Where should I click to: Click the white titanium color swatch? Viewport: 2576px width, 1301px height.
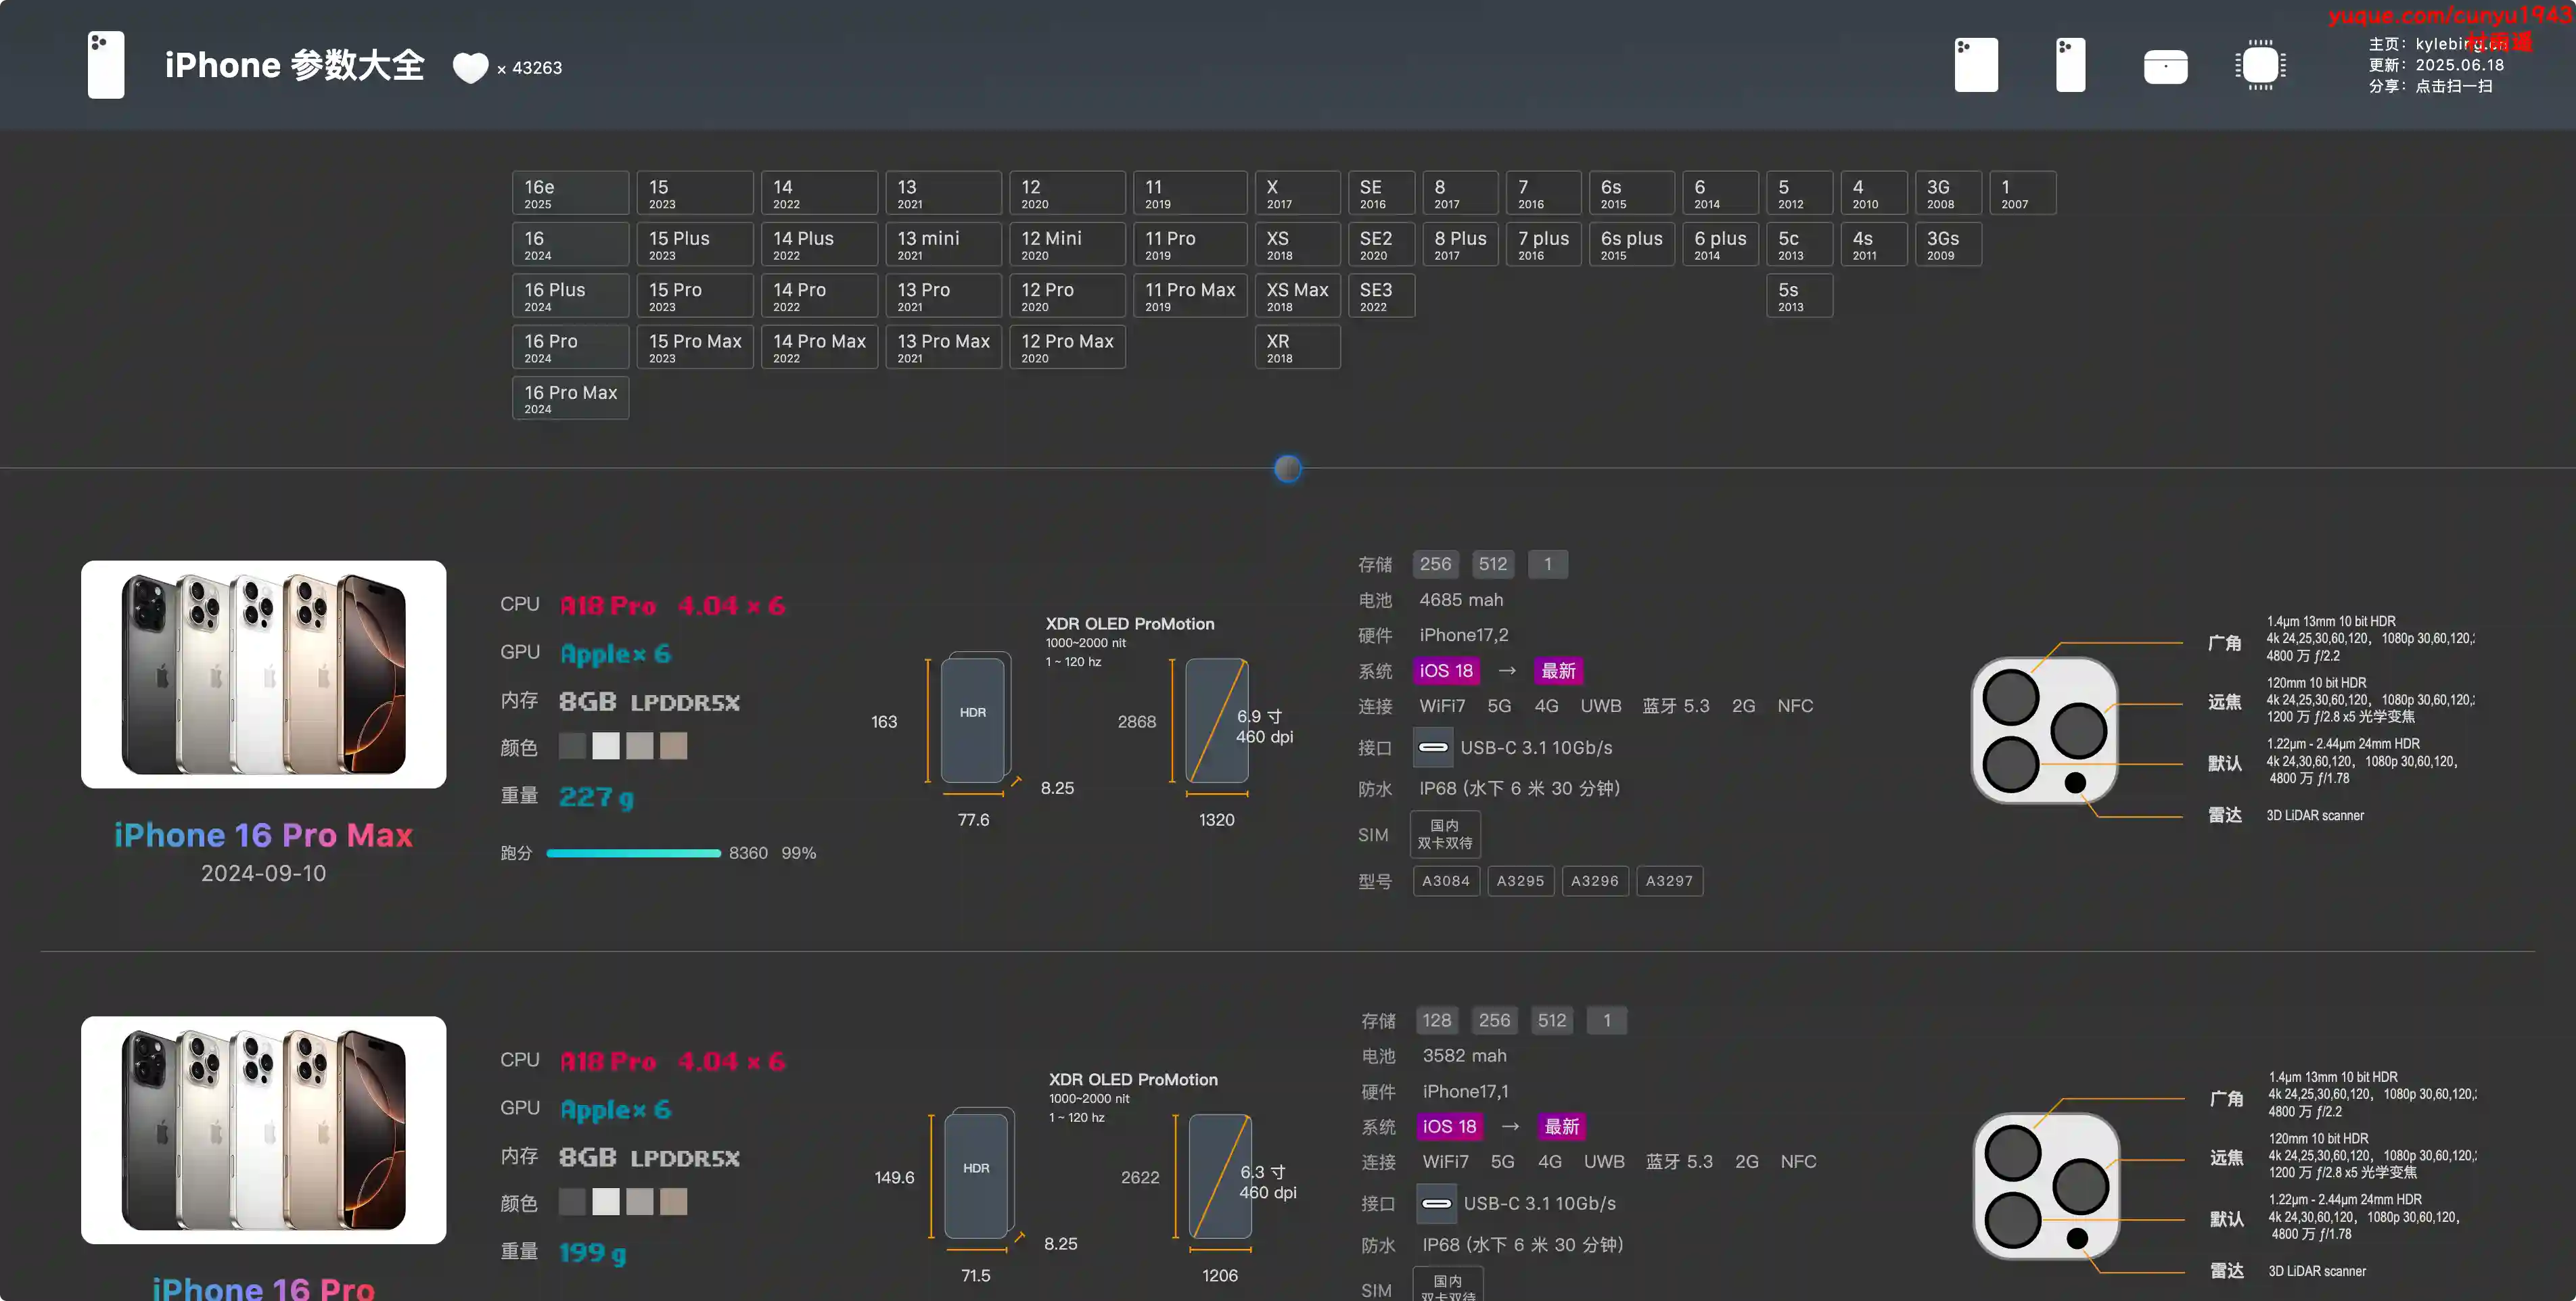pos(606,745)
